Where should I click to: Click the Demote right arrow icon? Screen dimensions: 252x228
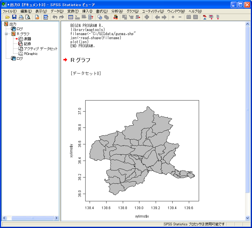click(164, 17)
